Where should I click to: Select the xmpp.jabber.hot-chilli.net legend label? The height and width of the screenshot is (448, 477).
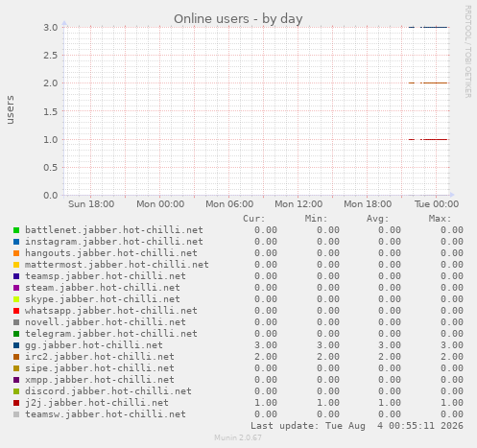[100, 380]
